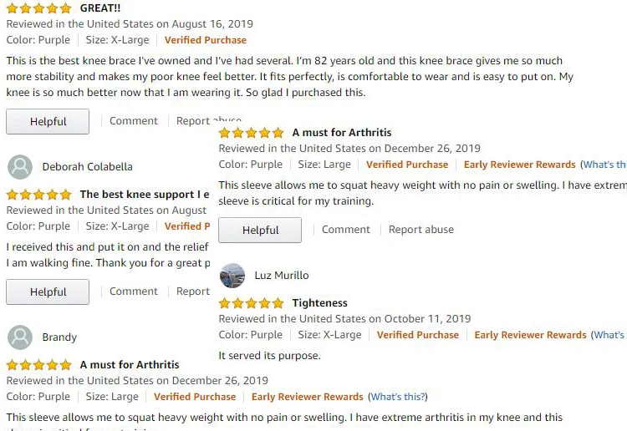
Task: Click stars beside overlay 'A must for Arthritis'
Action: [251, 133]
